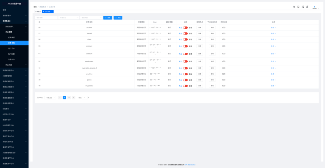Expand 实时开发IDE in sidebar
325x168 pixels.
coord(14,142)
